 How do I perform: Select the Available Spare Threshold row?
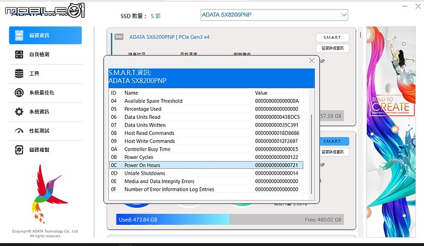tap(206, 101)
